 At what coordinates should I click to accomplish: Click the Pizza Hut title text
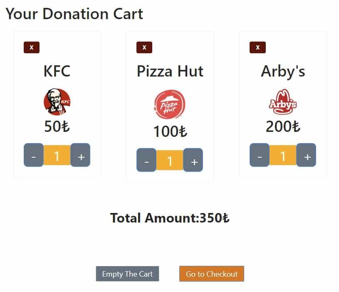[x=170, y=71]
